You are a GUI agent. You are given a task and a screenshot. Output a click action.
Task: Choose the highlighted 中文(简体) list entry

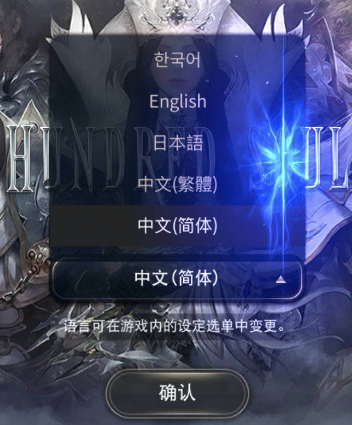(177, 226)
